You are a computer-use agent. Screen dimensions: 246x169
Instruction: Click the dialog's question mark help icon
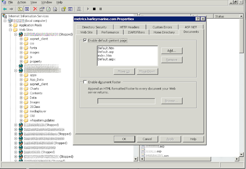198,19
